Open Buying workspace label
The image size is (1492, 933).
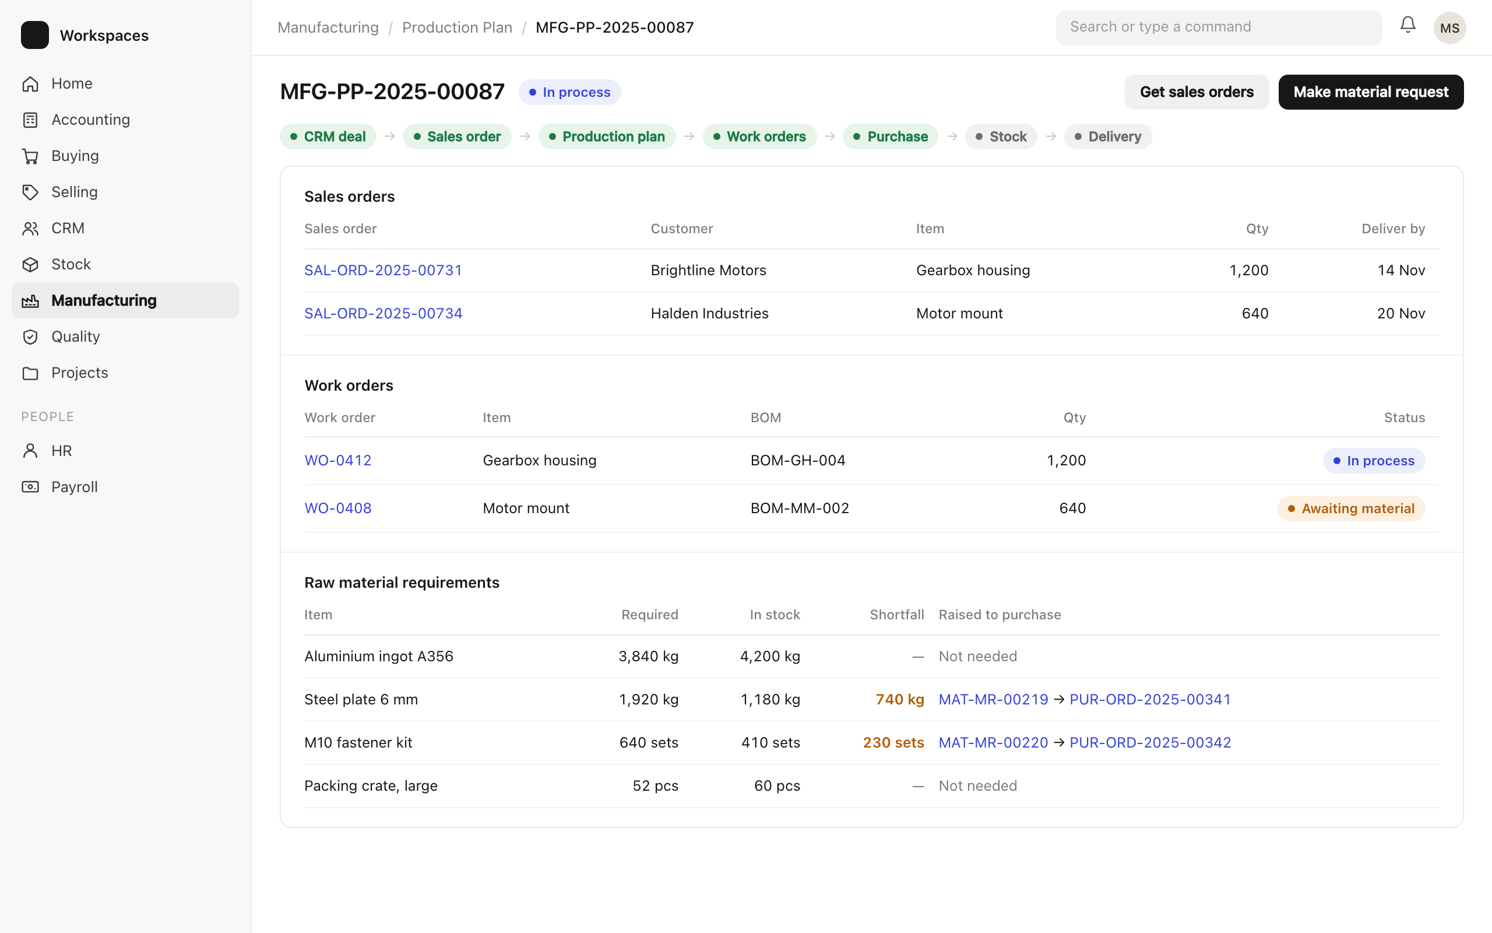click(75, 156)
